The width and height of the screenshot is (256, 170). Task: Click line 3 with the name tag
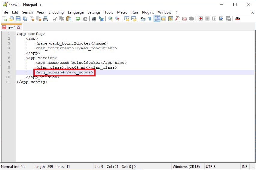(x=71, y=43)
